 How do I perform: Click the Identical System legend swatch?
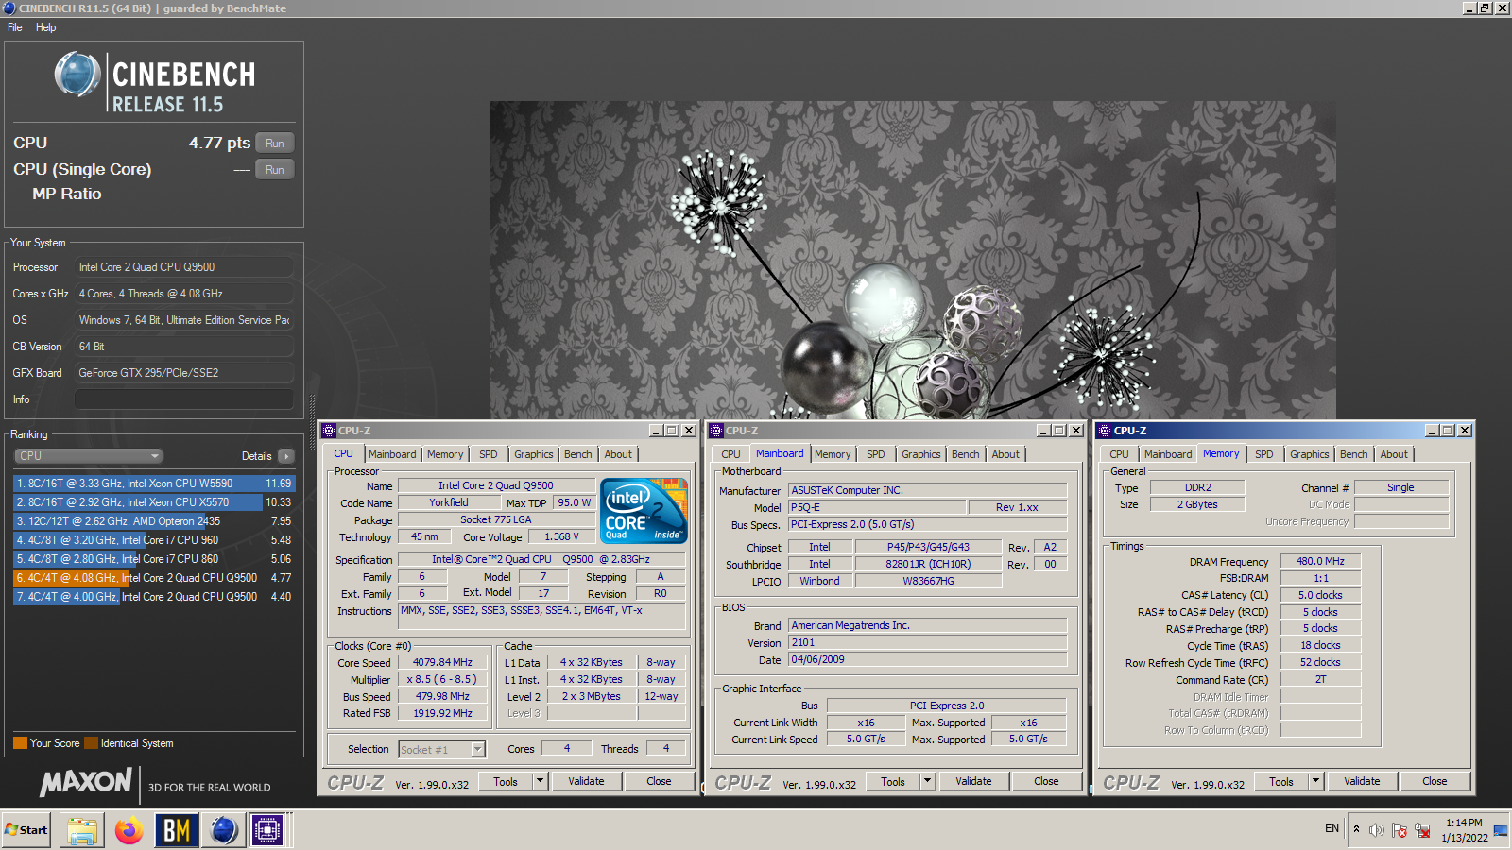91,743
